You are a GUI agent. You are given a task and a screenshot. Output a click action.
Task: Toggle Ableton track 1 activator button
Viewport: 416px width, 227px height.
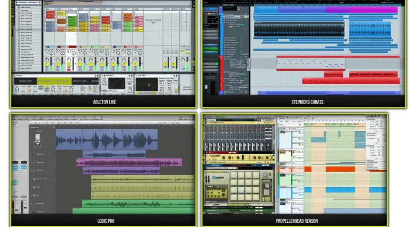47,64
